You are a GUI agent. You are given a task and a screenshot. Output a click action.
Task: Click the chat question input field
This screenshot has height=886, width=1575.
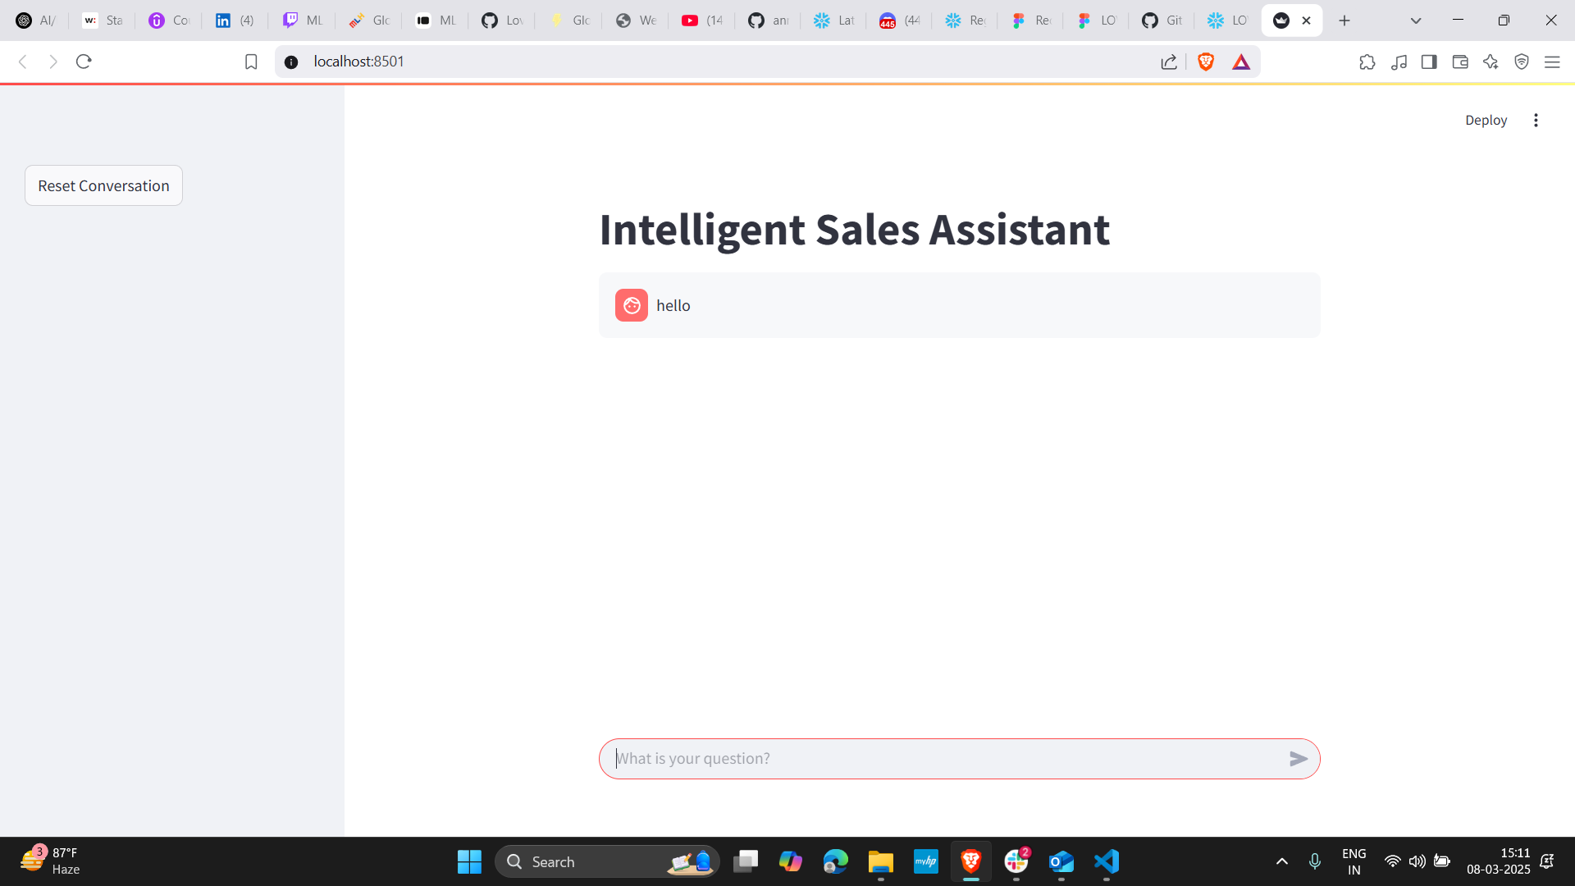902,759
